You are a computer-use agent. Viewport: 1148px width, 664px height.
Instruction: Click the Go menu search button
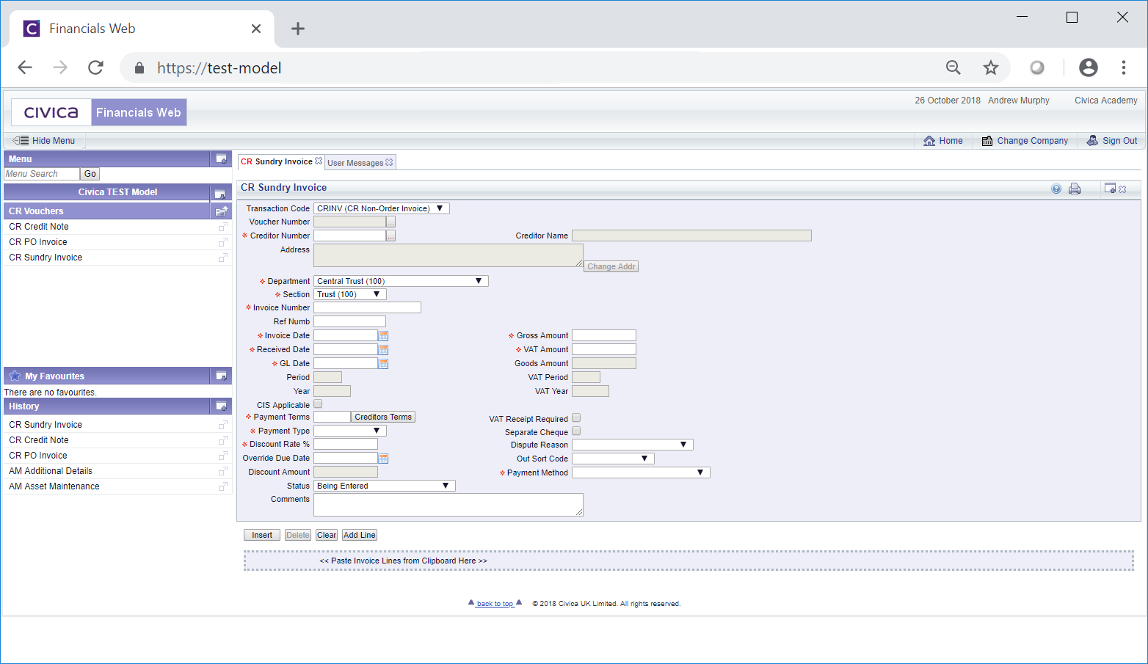(90, 174)
